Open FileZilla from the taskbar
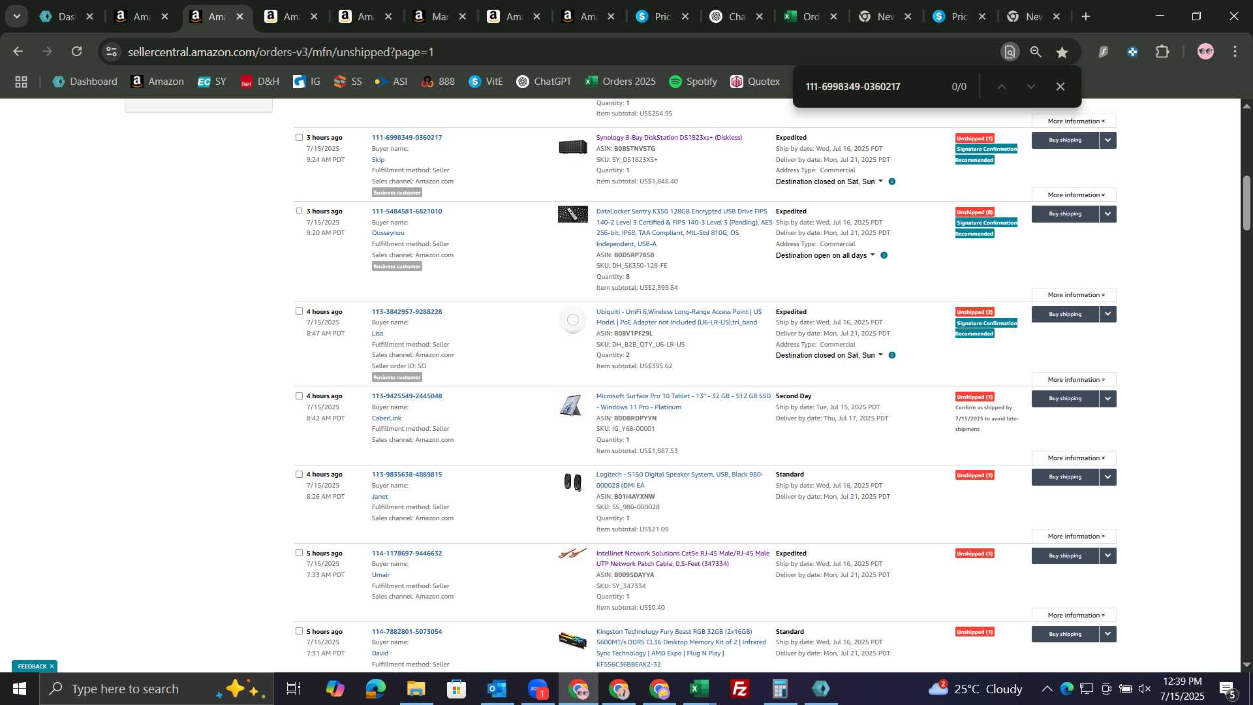 click(x=739, y=689)
